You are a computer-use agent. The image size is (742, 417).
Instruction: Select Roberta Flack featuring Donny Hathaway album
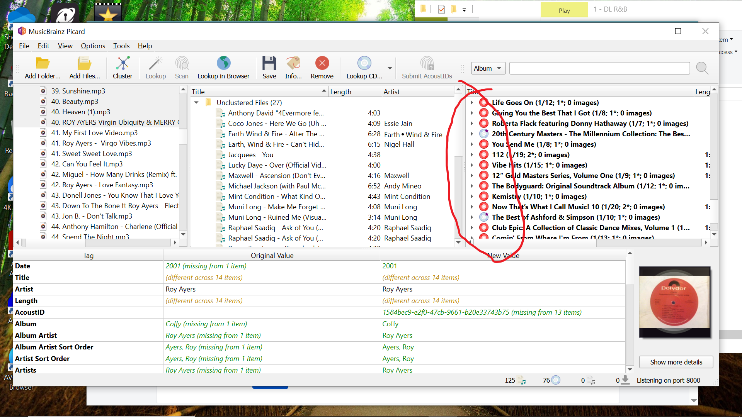coord(589,124)
